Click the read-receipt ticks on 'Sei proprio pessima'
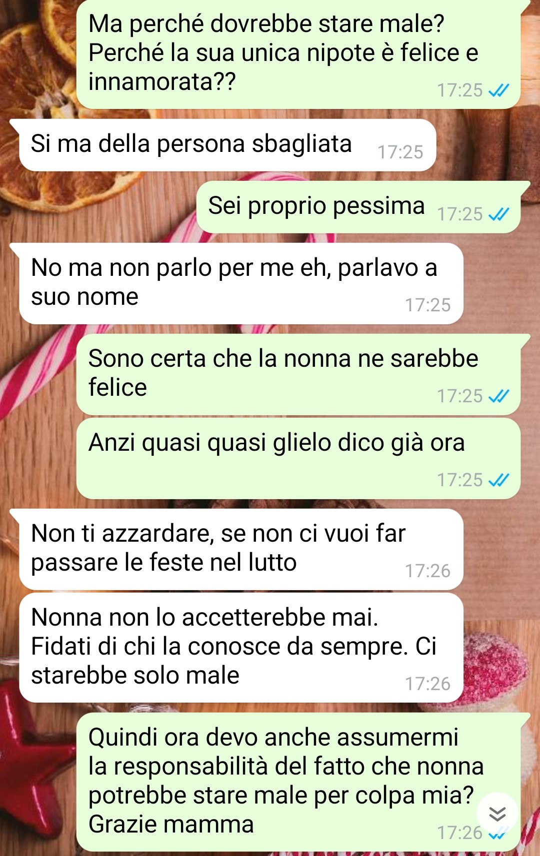 pos(498,214)
